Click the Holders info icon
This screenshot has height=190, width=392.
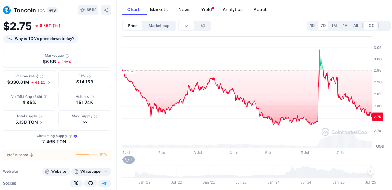[x=92, y=96]
